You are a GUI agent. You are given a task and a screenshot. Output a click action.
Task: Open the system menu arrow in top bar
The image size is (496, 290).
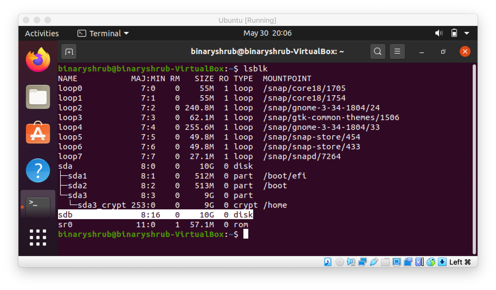tap(467, 33)
